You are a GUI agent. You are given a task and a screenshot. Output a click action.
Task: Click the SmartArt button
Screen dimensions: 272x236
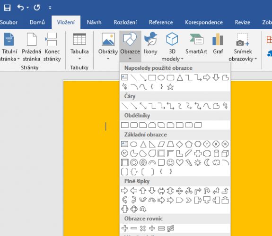[196, 43]
